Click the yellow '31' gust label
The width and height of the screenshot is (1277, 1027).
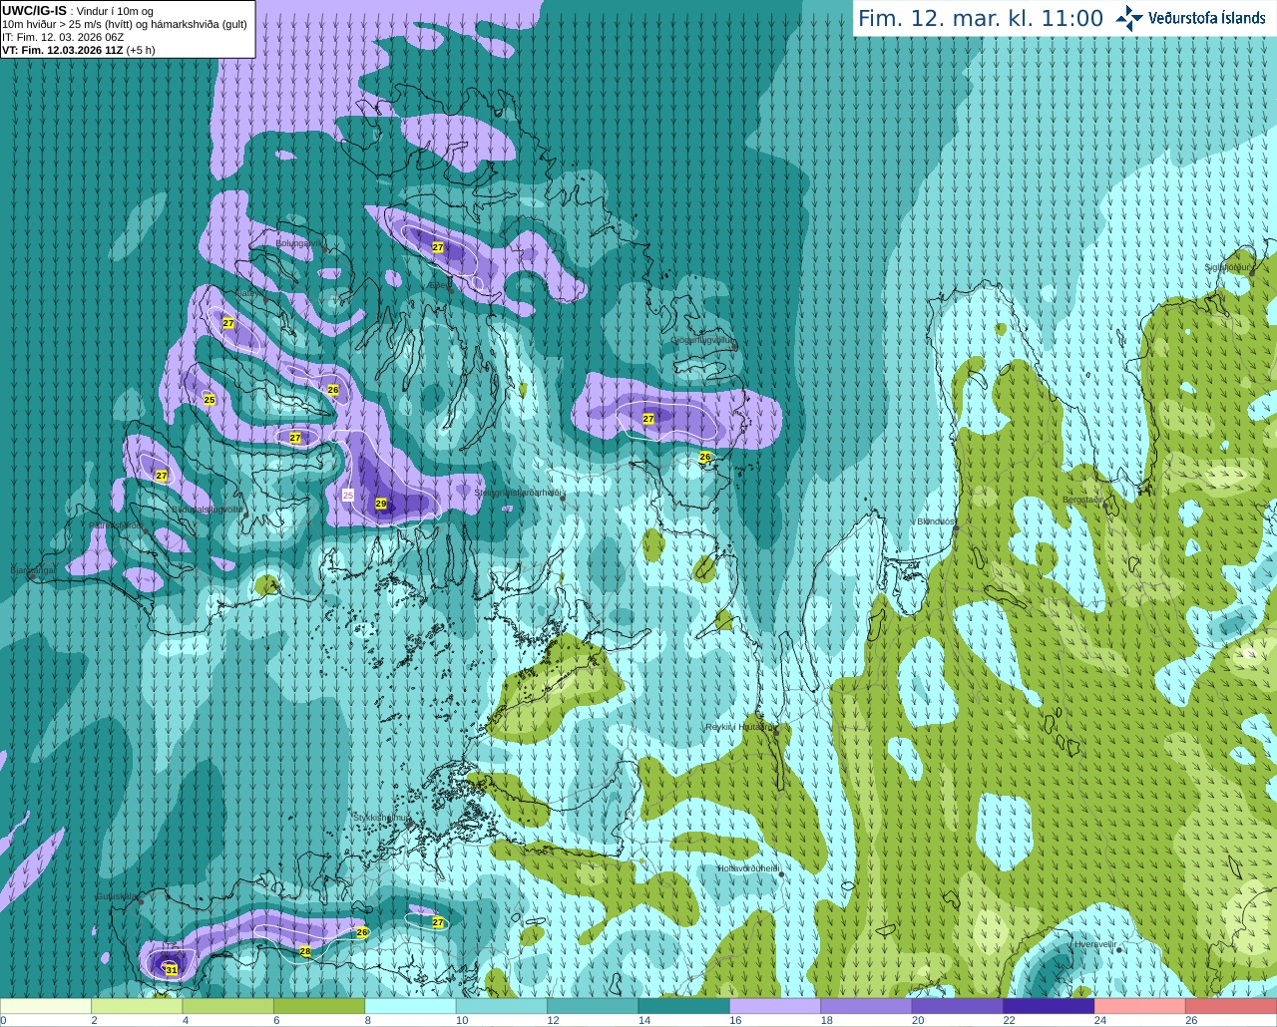pos(172,969)
